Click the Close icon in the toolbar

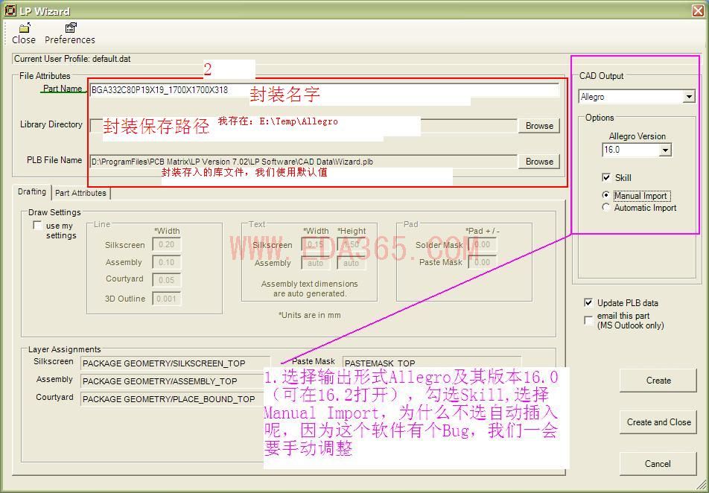point(23,33)
